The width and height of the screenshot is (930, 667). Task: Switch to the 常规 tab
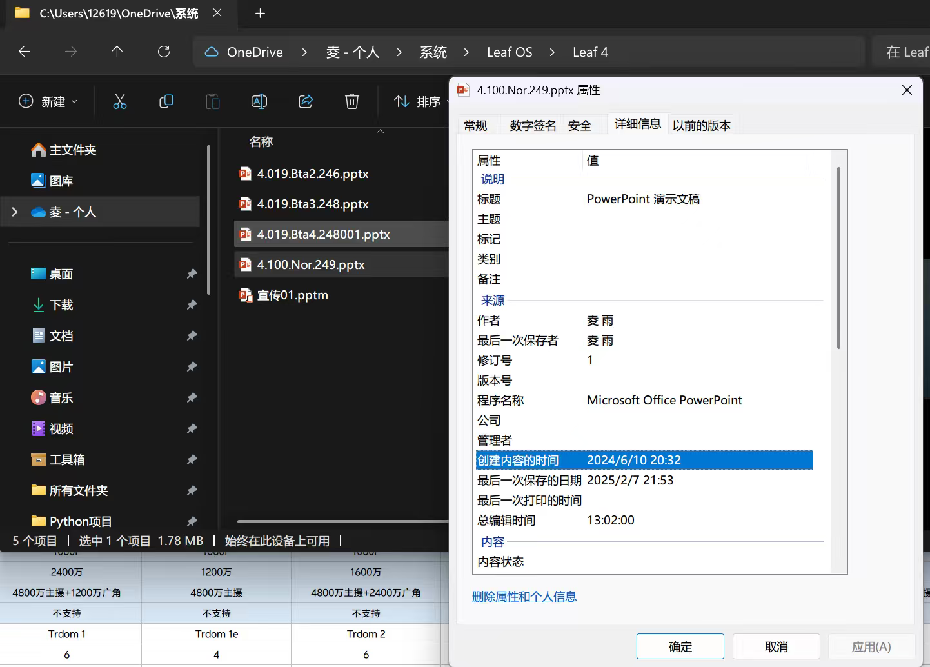pos(475,125)
